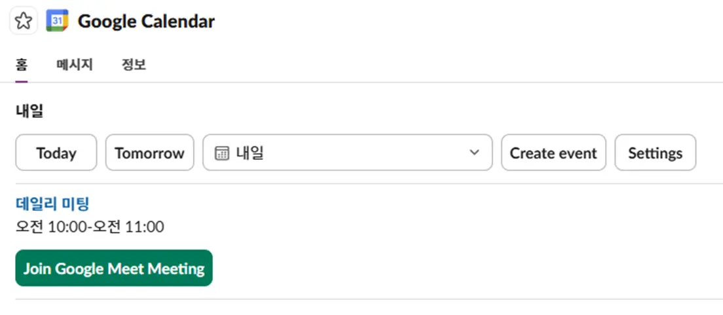Open the 메시지 tab
This screenshot has width=723, height=315.
point(75,65)
